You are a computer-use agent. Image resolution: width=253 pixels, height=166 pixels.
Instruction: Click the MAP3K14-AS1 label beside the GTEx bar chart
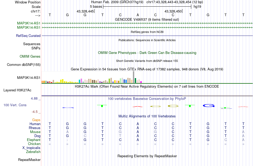pyautogui.click(x=29, y=78)
